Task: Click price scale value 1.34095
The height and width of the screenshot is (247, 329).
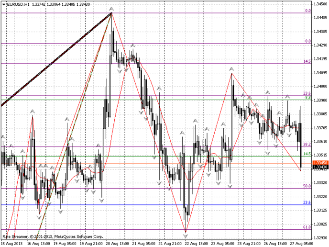Action: point(320,73)
